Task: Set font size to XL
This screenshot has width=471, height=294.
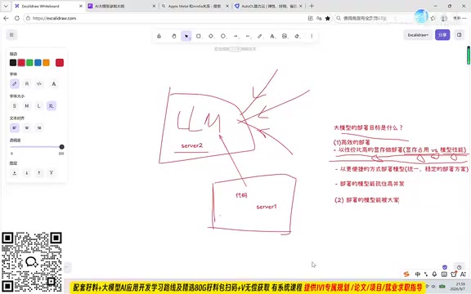Action: 52,106
